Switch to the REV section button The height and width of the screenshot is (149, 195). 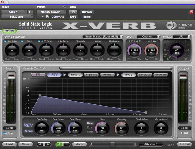pos(54,74)
